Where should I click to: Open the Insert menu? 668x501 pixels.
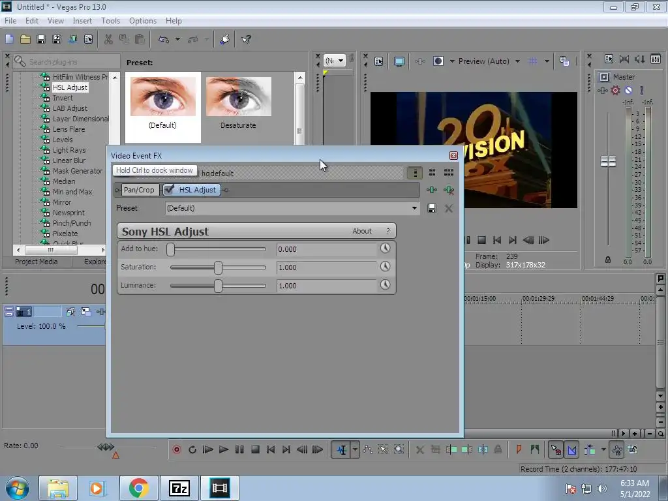point(82,21)
